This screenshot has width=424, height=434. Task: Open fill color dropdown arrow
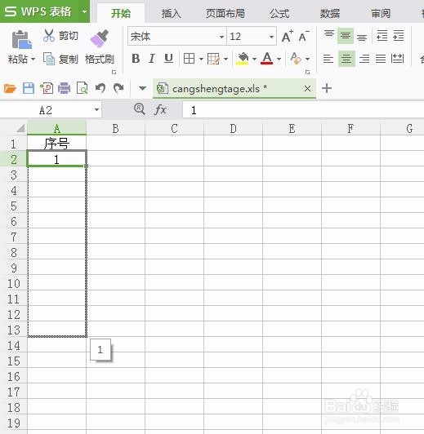click(254, 59)
